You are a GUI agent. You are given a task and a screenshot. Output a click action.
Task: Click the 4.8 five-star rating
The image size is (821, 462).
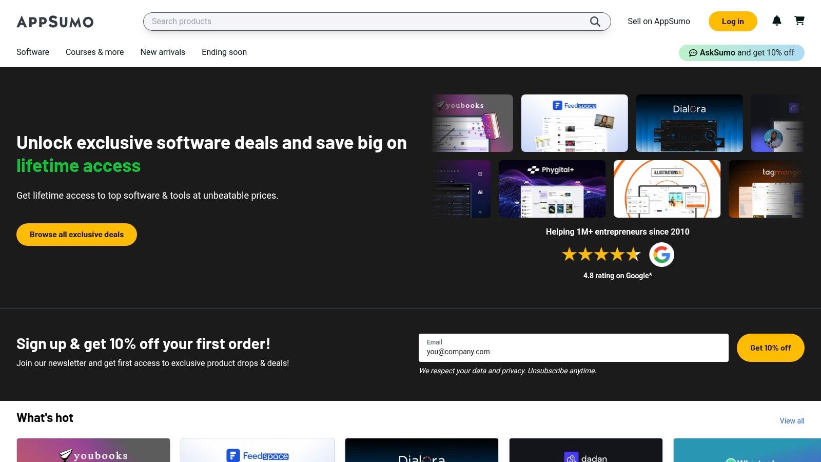pos(601,254)
